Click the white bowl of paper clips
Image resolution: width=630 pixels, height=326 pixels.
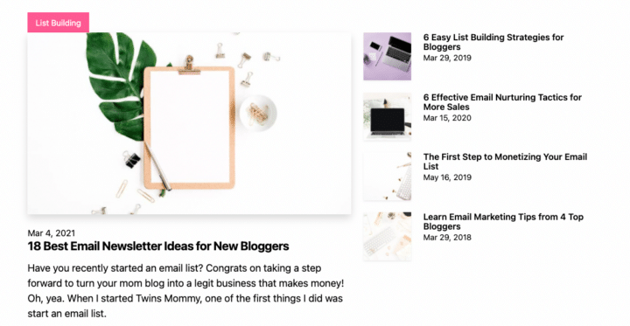coord(258,113)
